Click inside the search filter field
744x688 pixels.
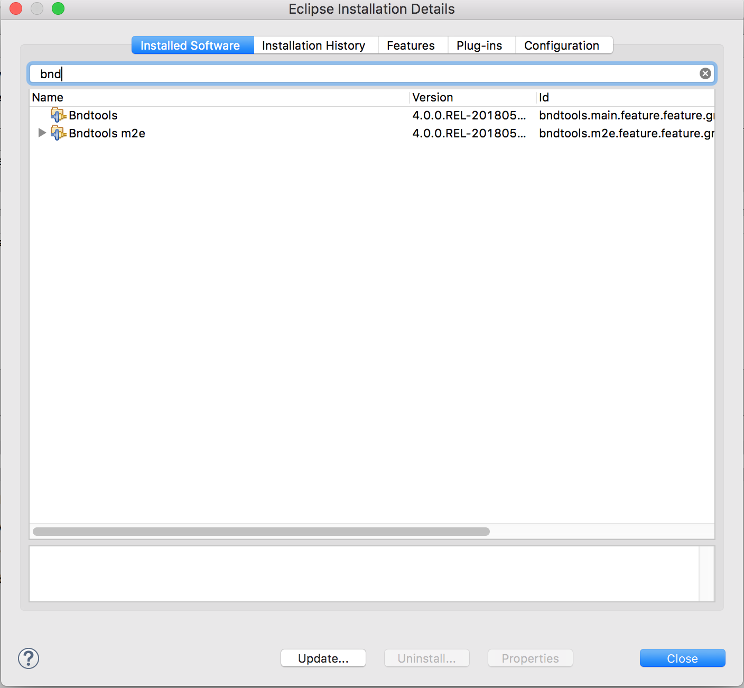[x=264, y=73]
